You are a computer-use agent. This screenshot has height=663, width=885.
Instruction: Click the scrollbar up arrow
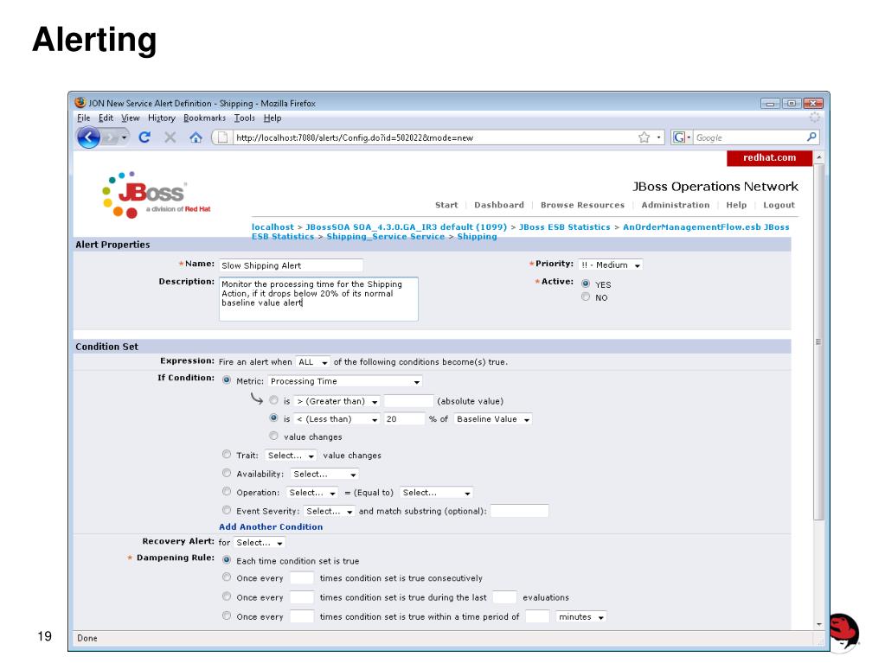click(819, 156)
